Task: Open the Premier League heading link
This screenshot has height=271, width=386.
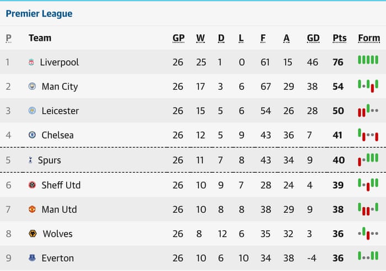Action: pyautogui.click(x=39, y=13)
